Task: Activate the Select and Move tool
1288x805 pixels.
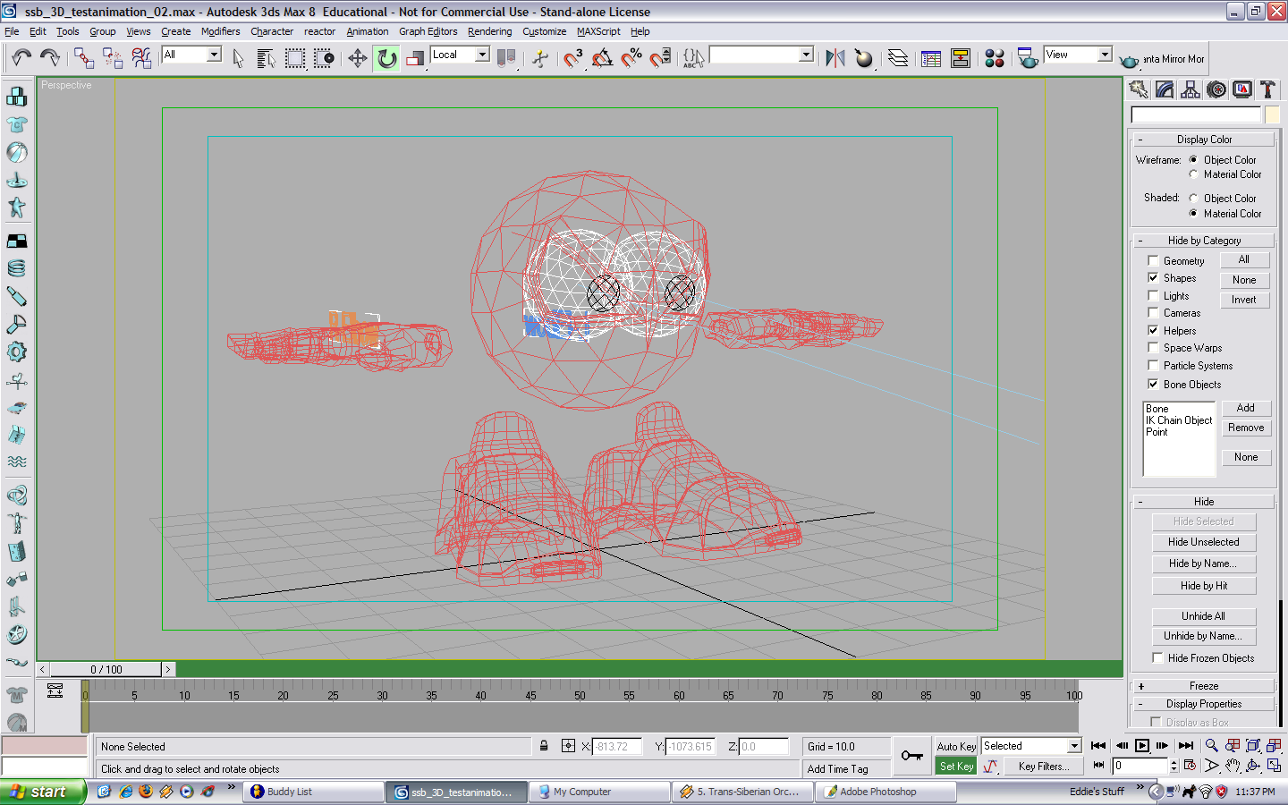Action: point(358,59)
